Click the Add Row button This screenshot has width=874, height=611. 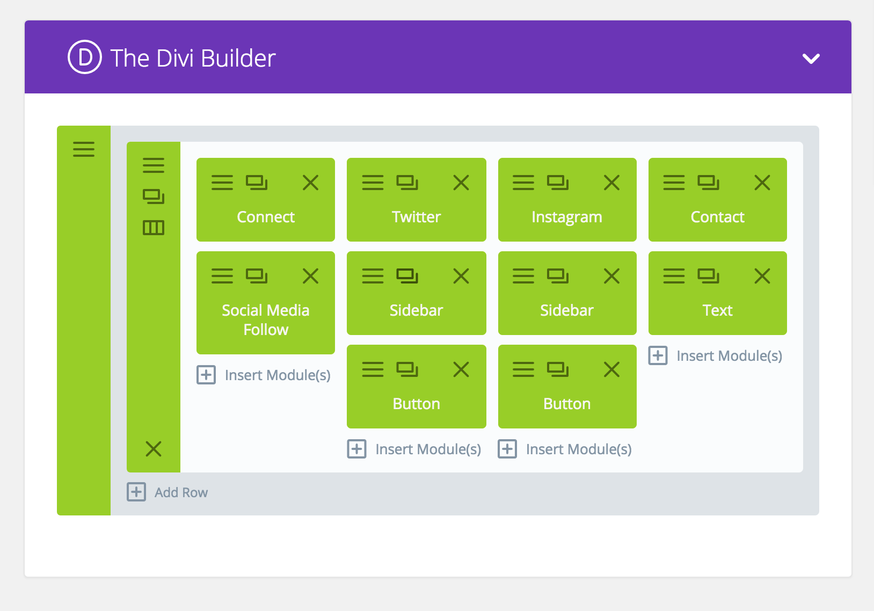pyautogui.click(x=167, y=492)
